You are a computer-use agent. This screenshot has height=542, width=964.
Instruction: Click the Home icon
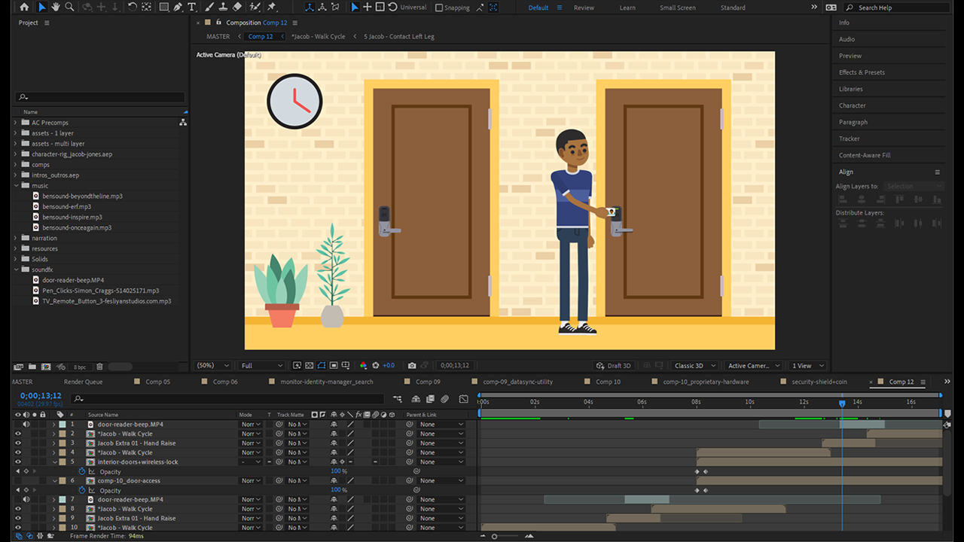tap(24, 7)
